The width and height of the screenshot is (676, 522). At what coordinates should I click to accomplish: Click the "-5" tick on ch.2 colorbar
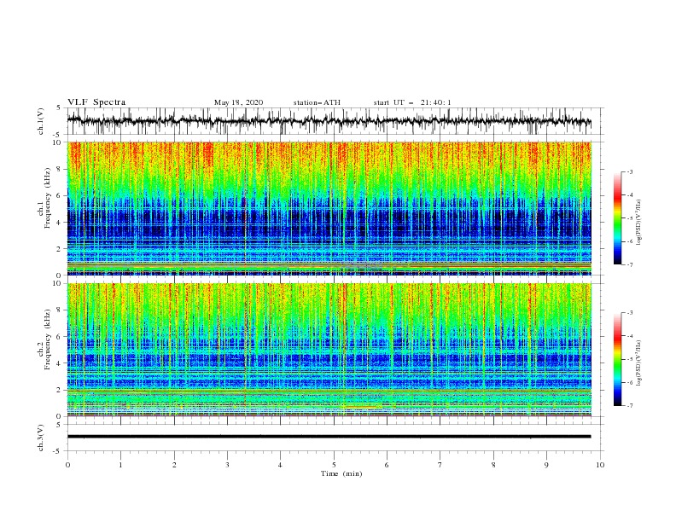629,359
